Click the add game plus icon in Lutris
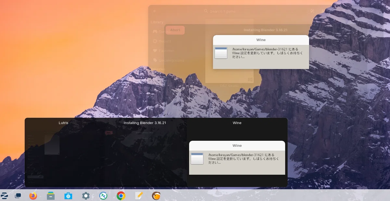 click(154, 11)
